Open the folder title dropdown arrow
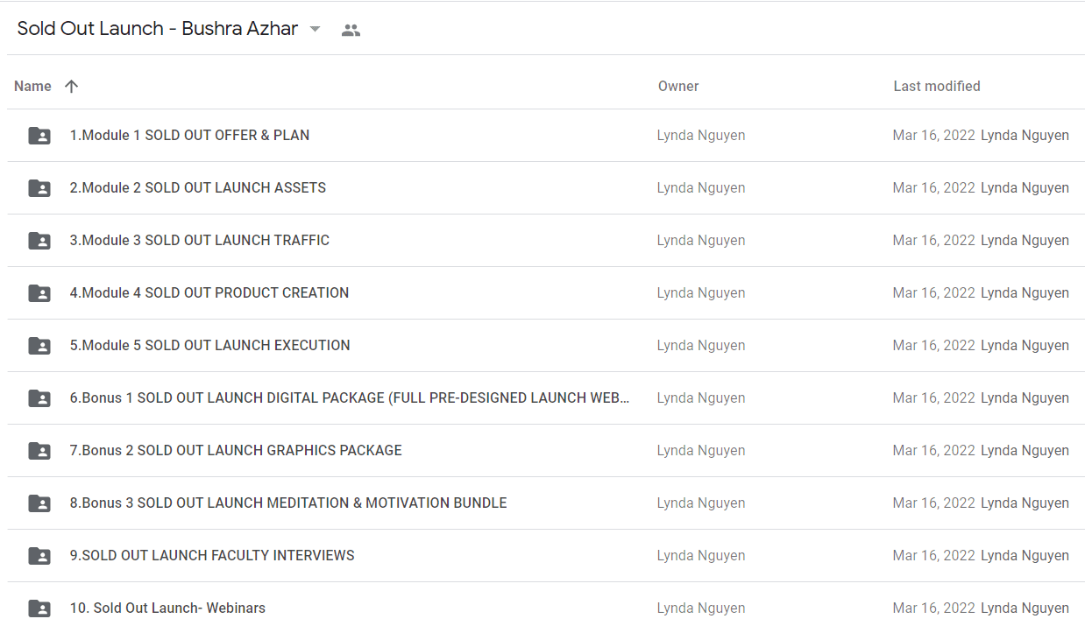Viewport: 1085px width, 633px height. [x=316, y=30]
